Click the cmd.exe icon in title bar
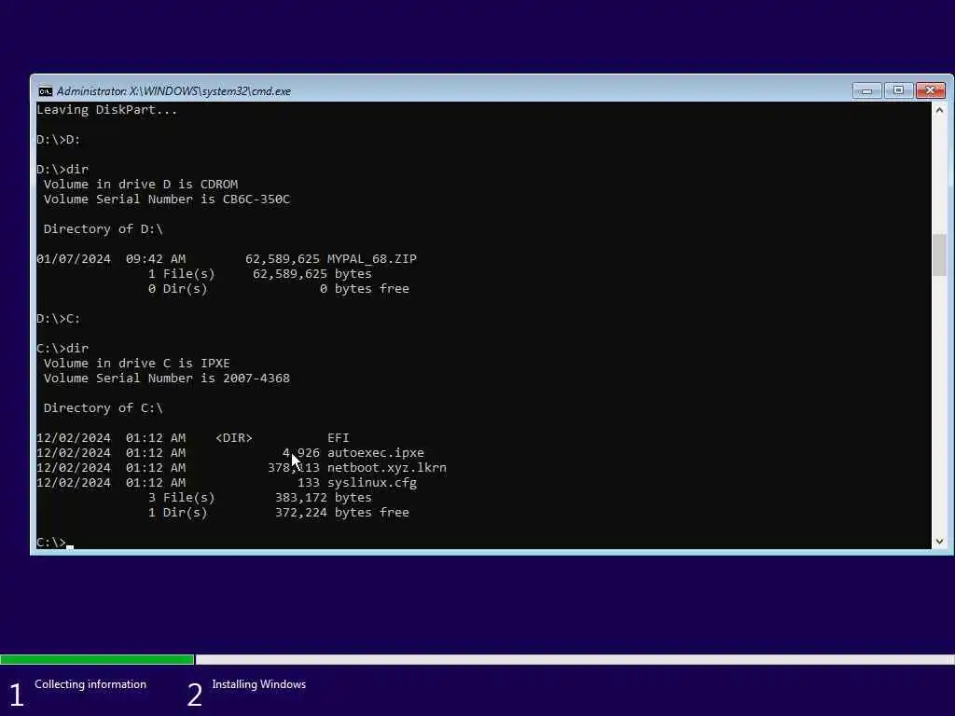955x716 pixels. 45,91
